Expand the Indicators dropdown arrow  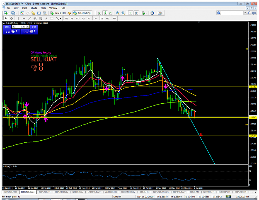[x=146, y=13]
